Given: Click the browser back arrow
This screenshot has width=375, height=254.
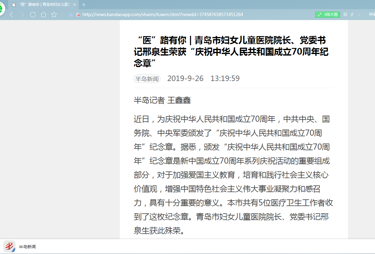Looking at the screenshot, I should pos(12,15).
